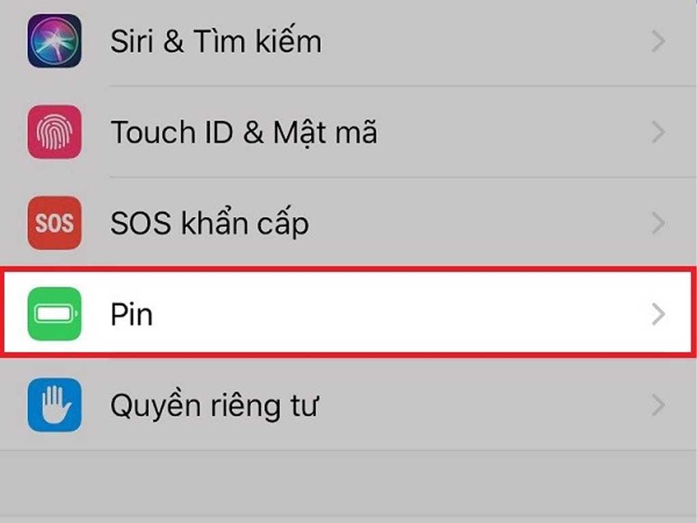Tap the Touch ID & Mật mã label
This screenshot has height=523, width=697.
tap(244, 132)
